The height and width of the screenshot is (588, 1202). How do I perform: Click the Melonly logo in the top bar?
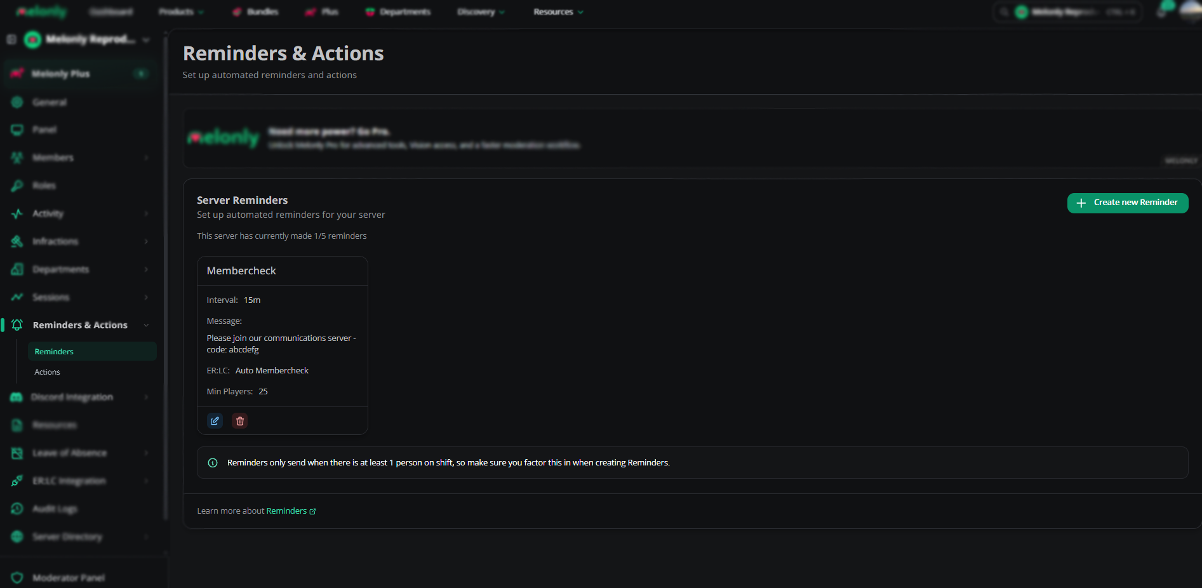41,11
